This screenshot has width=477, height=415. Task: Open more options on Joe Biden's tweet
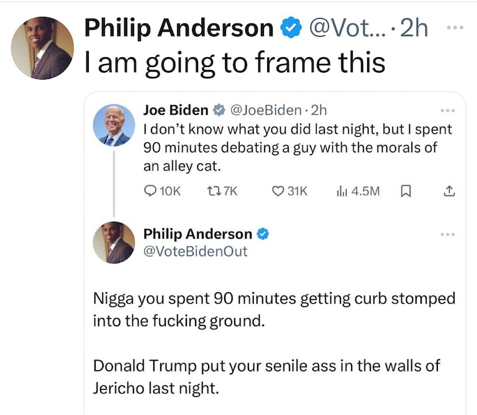[447, 111]
